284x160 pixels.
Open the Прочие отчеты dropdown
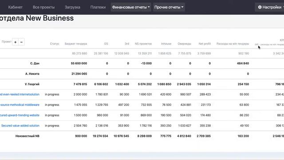click(169, 7)
